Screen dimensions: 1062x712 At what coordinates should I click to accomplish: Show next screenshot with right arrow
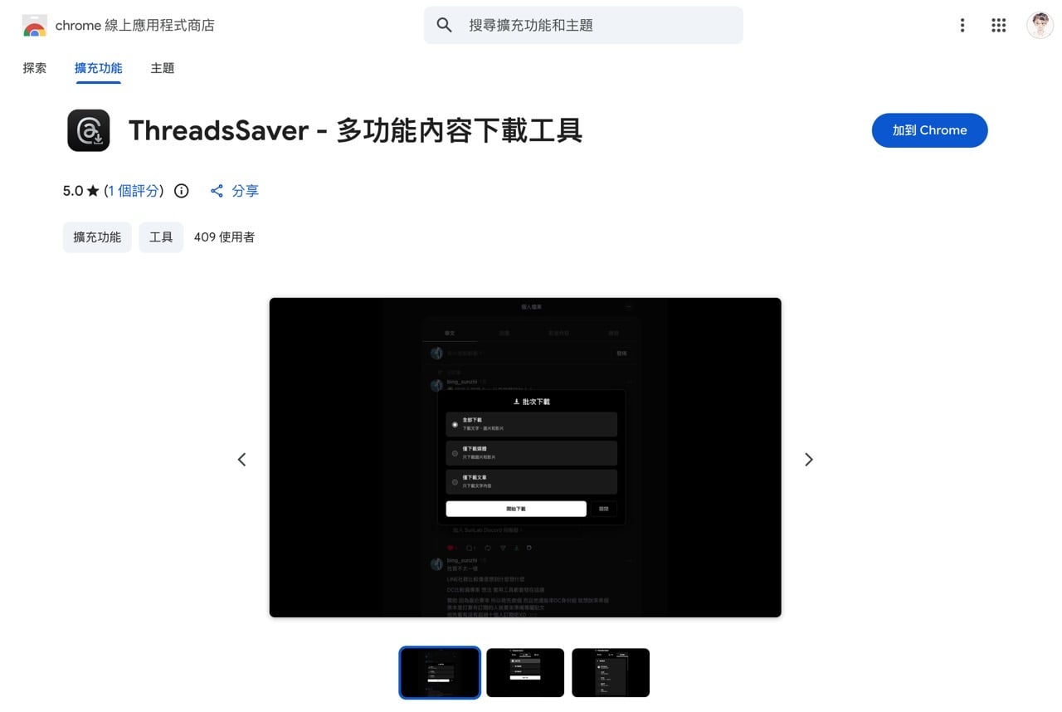tap(809, 459)
